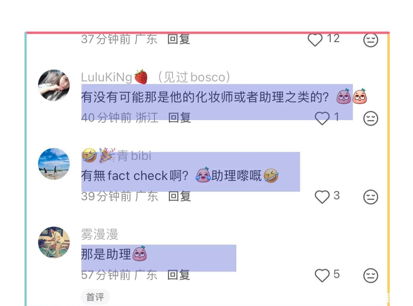413x306 pixels.
Task: Tap the heart with 12 likes
Action: [315, 40]
